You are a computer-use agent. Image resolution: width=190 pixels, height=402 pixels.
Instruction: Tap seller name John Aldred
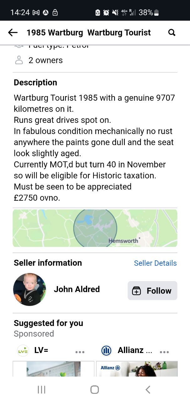[77, 289]
